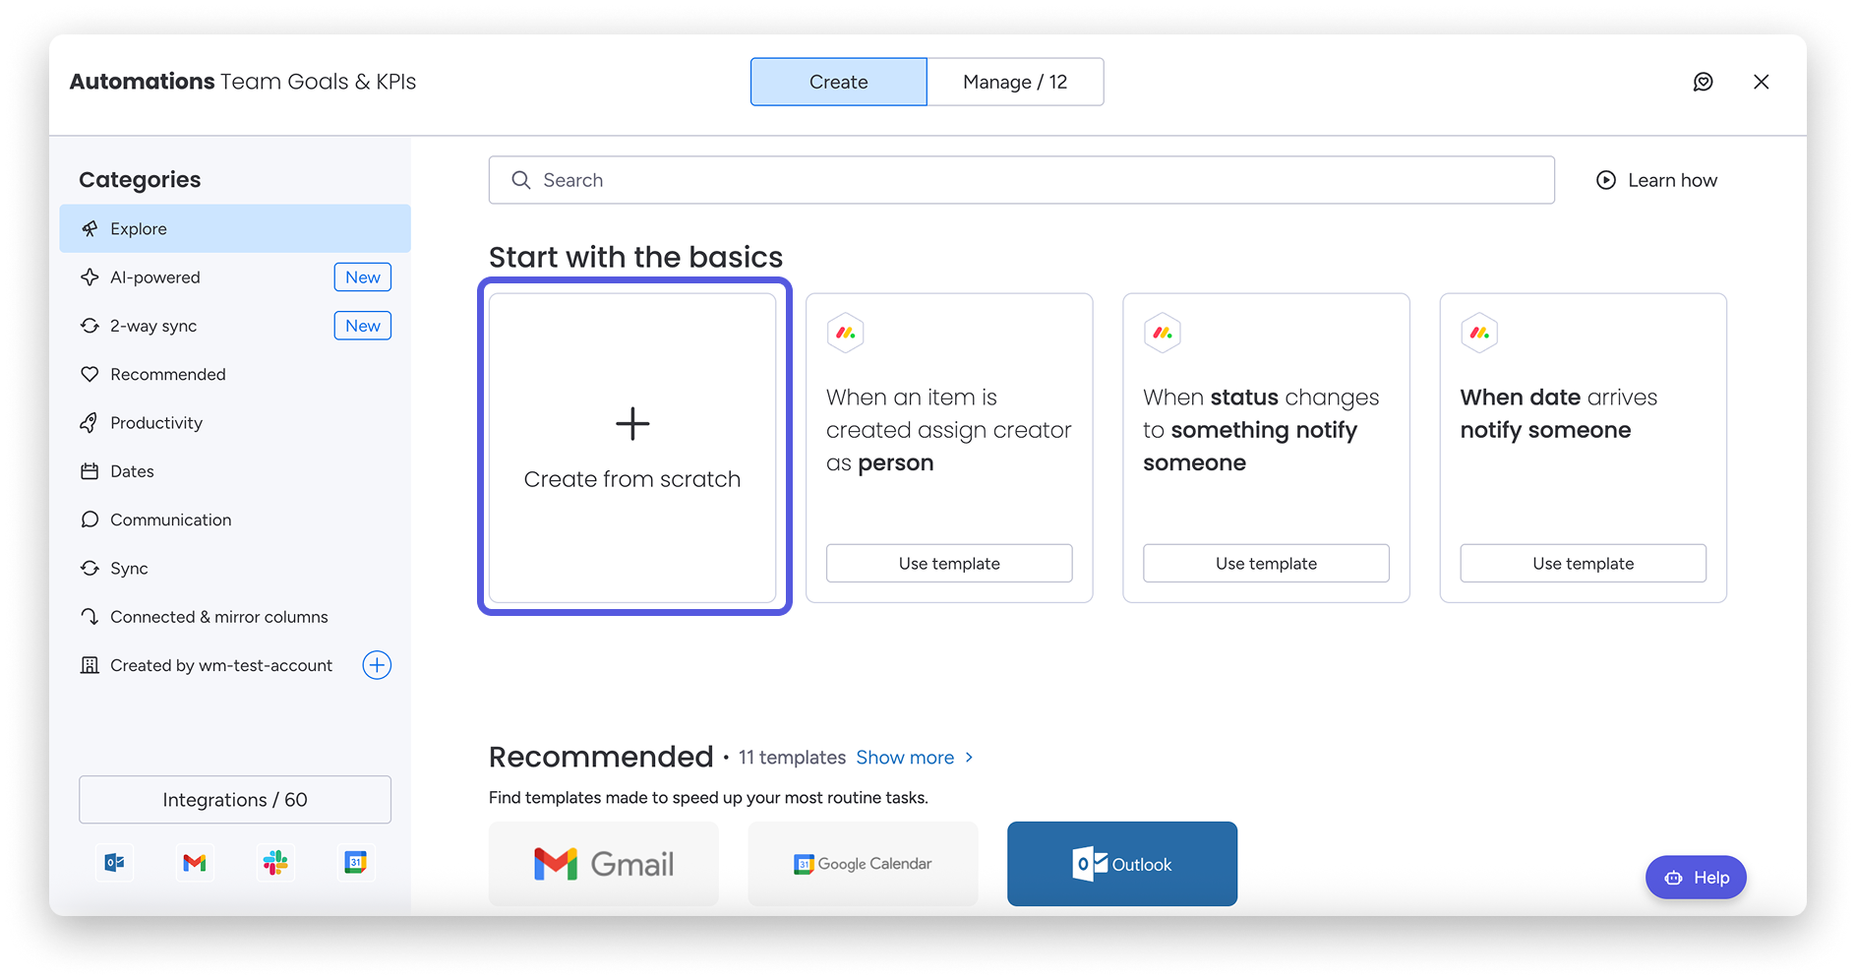Viewport: 1856px width, 980px height.
Task: Click the Integrations / 60 button
Action: coord(235,800)
